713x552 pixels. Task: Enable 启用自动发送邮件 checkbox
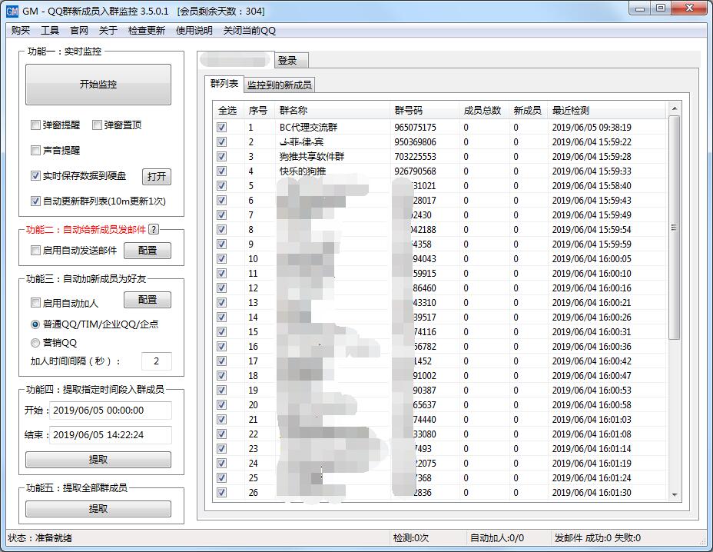pyautogui.click(x=35, y=251)
